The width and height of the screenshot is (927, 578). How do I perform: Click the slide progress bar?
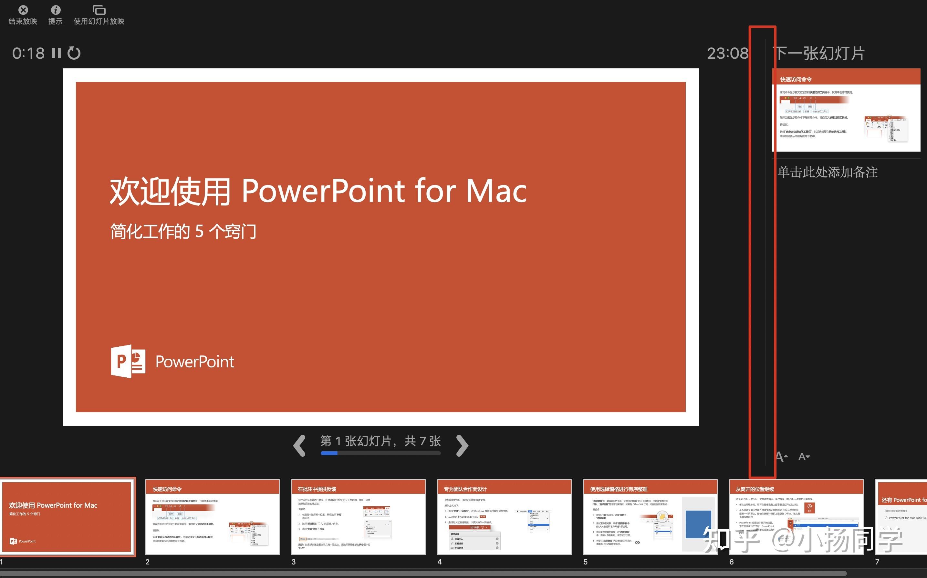(x=380, y=453)
